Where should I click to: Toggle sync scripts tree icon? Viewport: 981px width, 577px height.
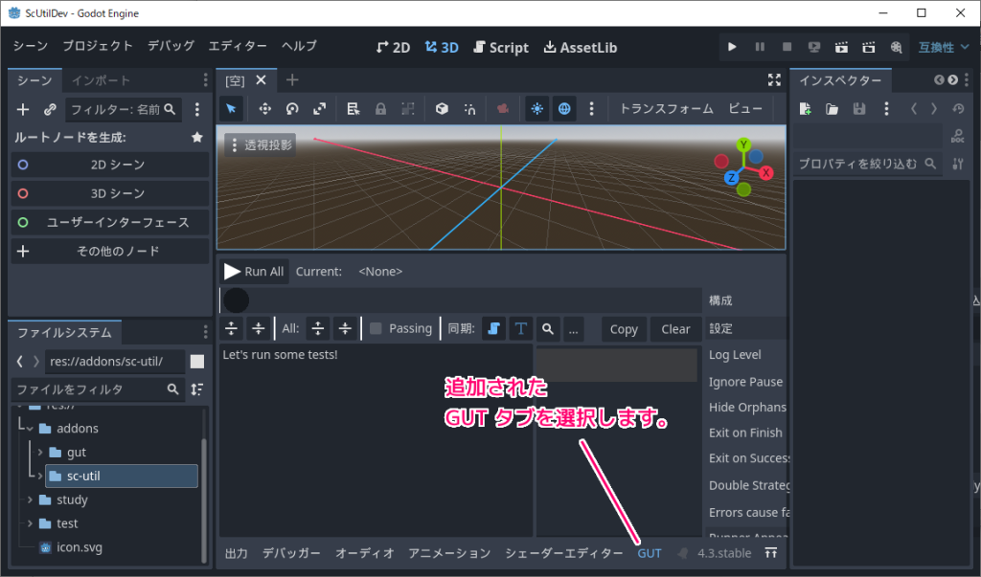493,329
